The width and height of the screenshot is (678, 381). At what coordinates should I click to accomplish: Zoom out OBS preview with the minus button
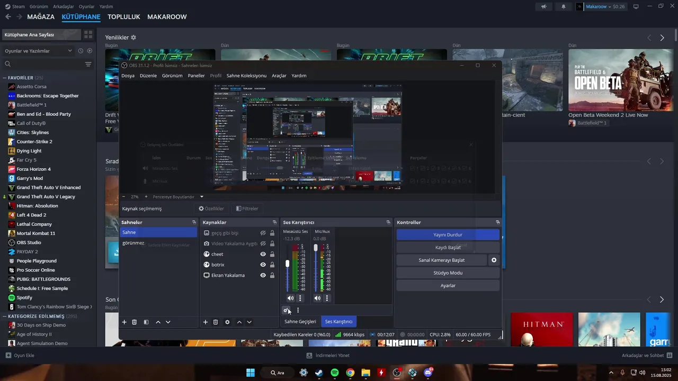[x=123, y=196]
